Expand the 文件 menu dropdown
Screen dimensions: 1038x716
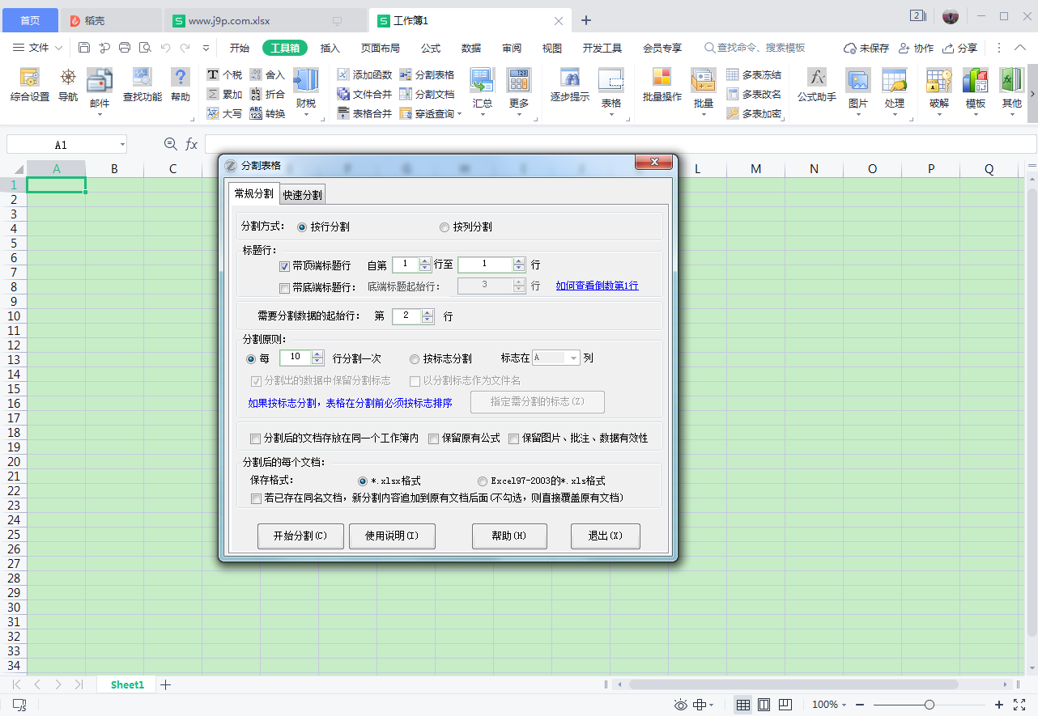click(58, 48)
